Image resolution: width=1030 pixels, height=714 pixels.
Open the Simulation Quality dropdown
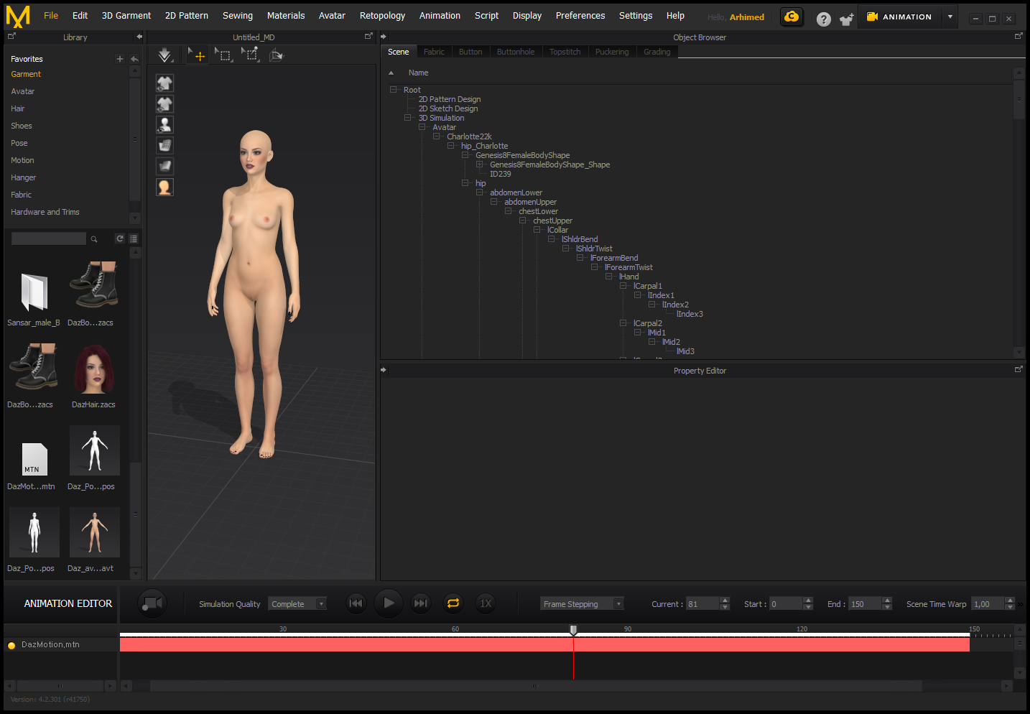[297, 604]
